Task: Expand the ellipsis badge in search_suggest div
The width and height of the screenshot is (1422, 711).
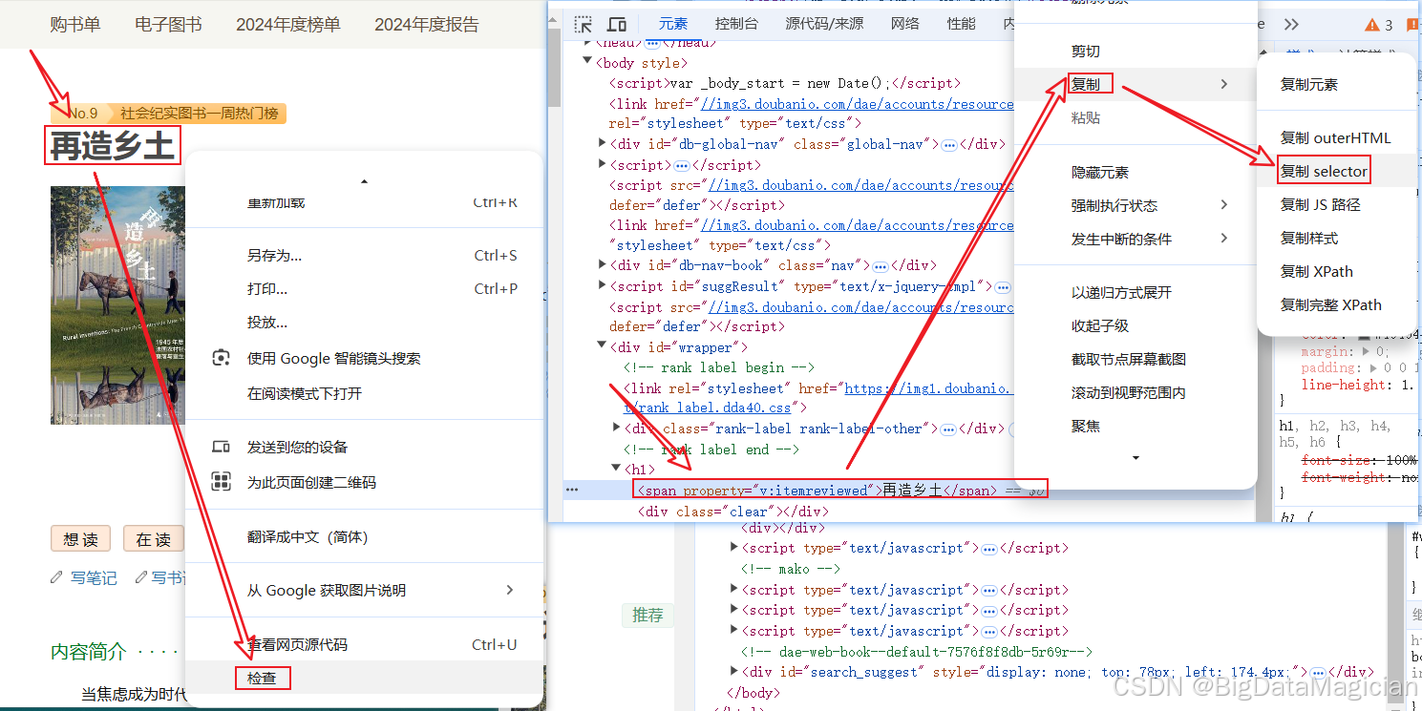Action: [x=1318, y=672]
